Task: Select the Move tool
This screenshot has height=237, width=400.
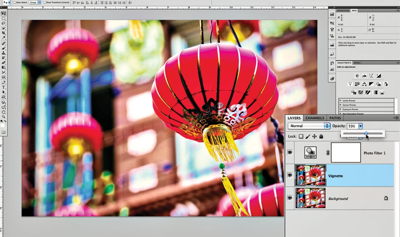Action: [3, 14]
